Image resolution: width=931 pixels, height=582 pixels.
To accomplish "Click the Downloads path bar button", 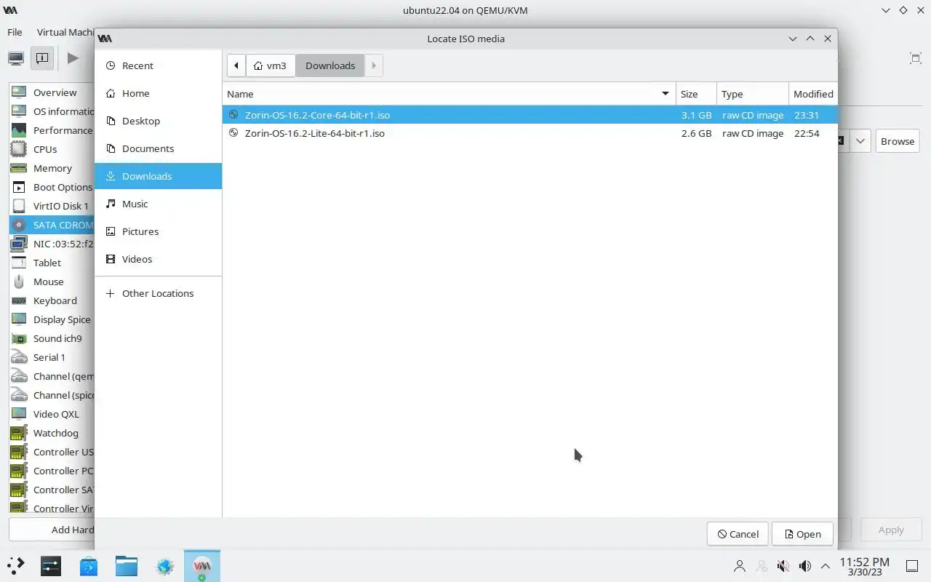I will (x=330, y=65).
